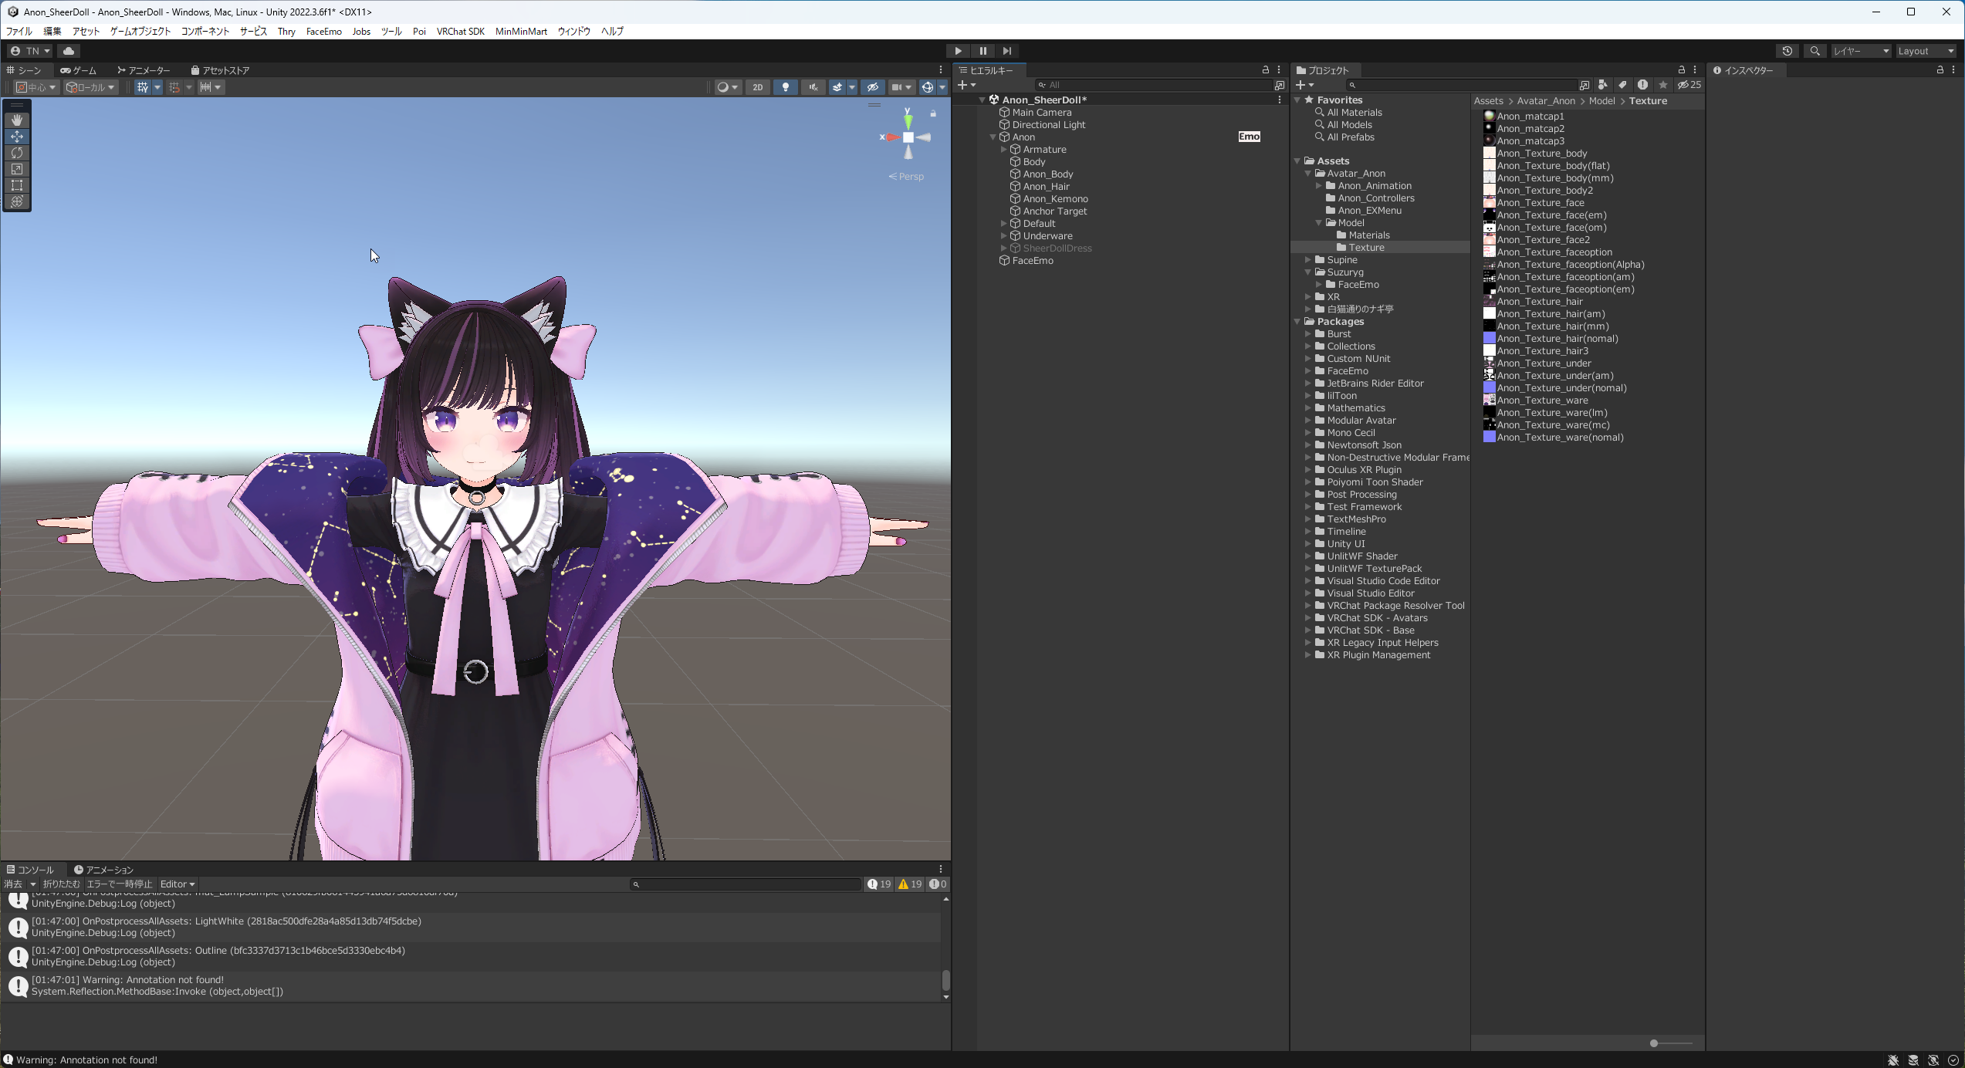The height and width of the screenshot is (1068, 1965).
Task: Open the Project panel kebab menu
Action: (1695, 70)
